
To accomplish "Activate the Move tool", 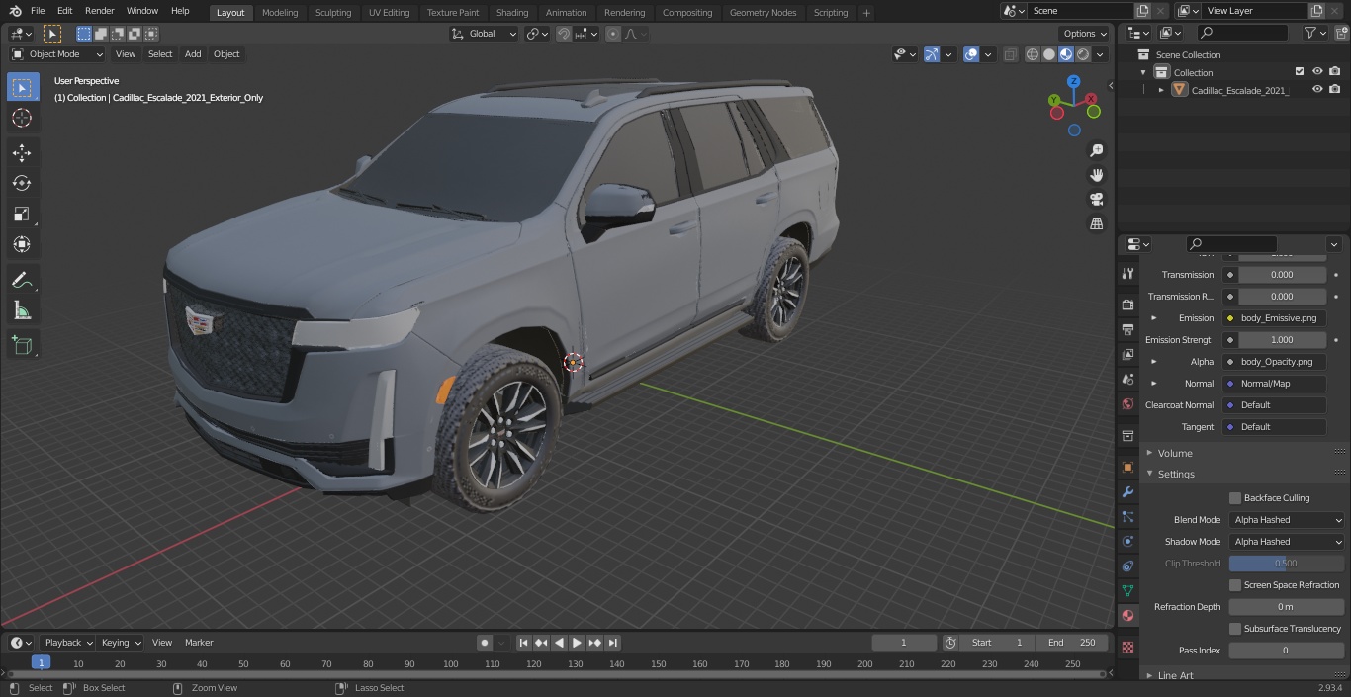I will point(22,152).
